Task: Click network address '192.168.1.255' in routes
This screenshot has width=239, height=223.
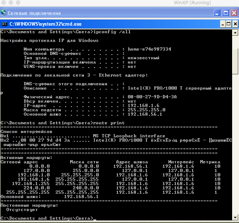Action: pyautogui.click(x=31, y=183)
